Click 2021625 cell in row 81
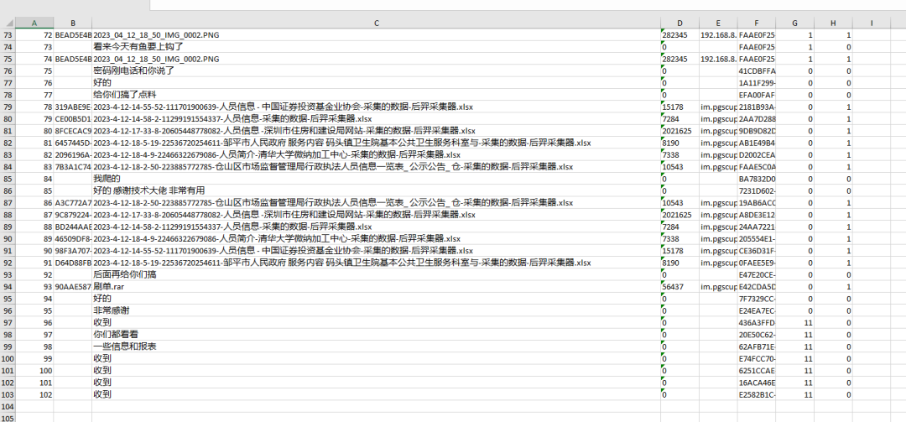 (x=679, y=131)
